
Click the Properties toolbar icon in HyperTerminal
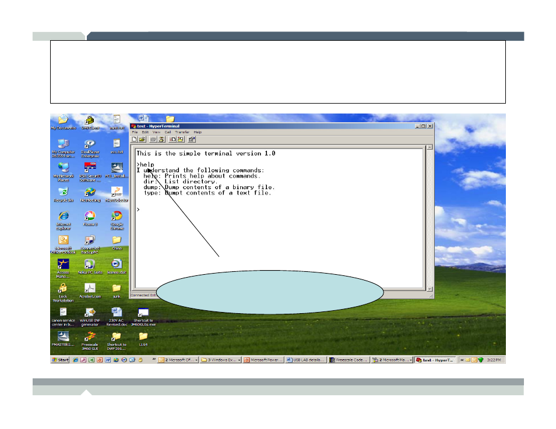pos(192,139)
